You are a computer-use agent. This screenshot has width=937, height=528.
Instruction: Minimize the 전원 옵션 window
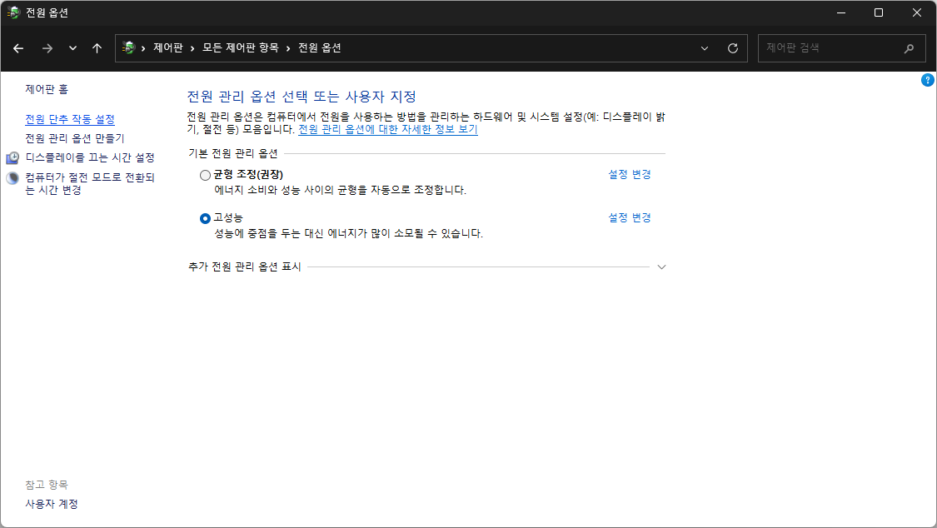(841, 12)
